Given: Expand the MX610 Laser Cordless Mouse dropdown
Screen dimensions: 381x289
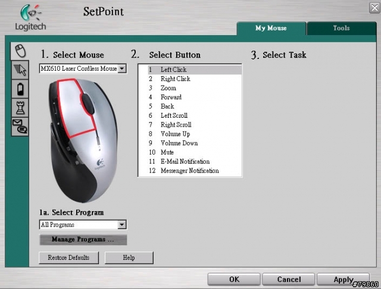Looking at the screenshot, I should 122,68.
